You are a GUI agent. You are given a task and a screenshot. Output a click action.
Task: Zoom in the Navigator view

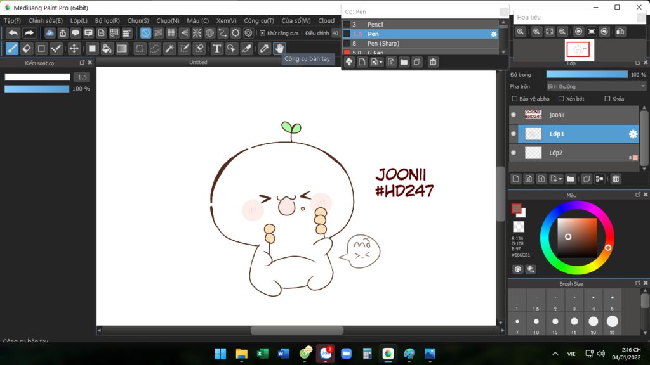point(536,32)
